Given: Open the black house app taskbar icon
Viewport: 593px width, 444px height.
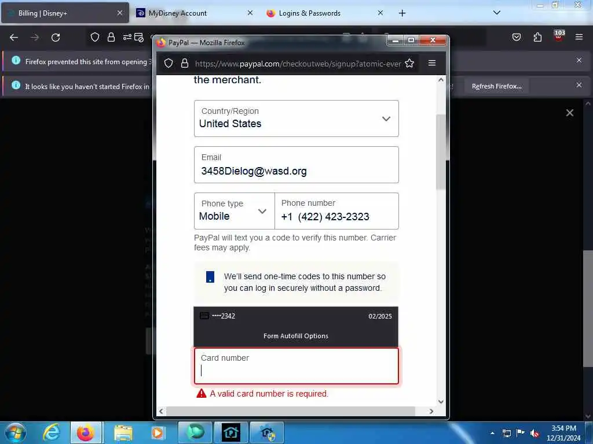Looking at the screenshot, I should [230, 432].
